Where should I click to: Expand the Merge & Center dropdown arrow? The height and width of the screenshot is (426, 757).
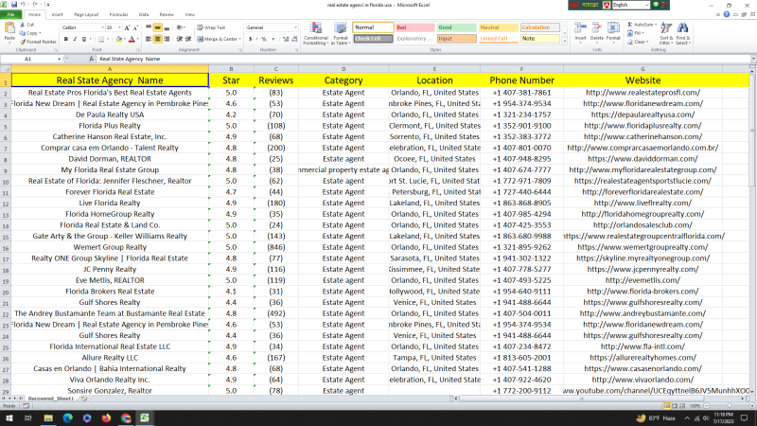click(x=240, y=39)
